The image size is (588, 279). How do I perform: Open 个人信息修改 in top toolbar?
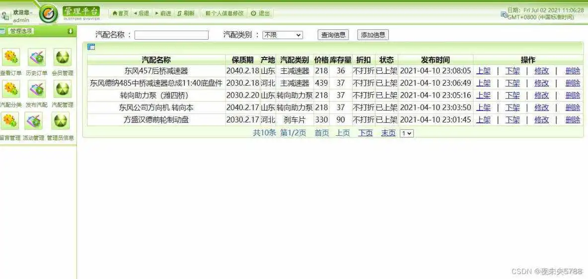point(224,13)
